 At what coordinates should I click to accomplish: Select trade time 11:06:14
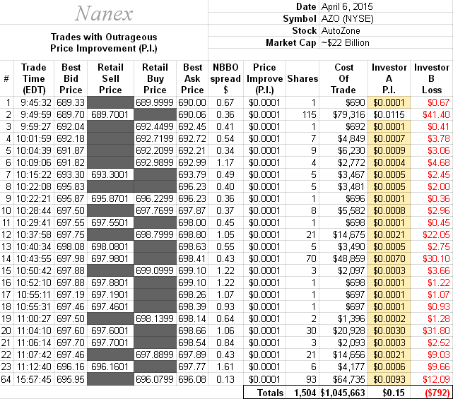tap(34, 343)
